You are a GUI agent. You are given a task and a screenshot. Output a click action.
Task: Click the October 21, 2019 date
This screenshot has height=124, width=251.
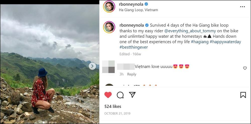tap(117, 114)
